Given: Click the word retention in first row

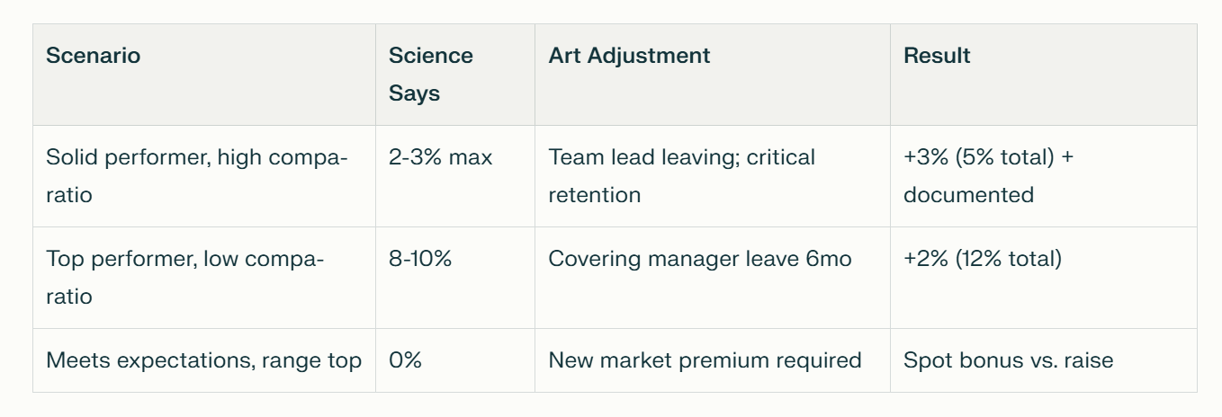Looking at the screenshot, I should point(595,195).
